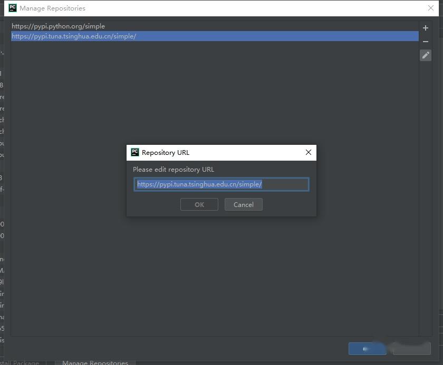The width and height of the screenshot is (443, 365).
Task: Click the plus icon to add repository
Action: (x=426, y=28)
